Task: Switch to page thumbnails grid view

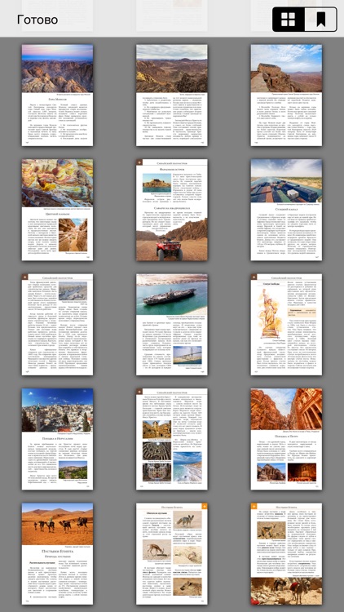Action: tap(289, 19)
